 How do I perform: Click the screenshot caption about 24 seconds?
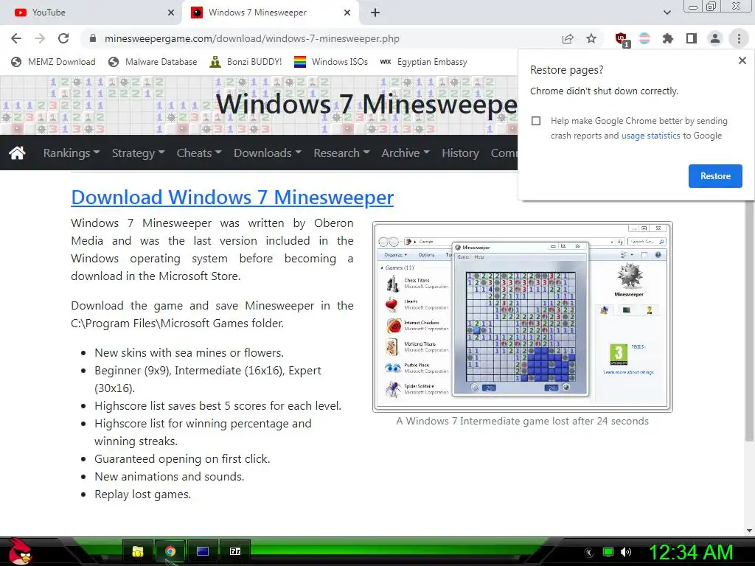click(523, 421)
